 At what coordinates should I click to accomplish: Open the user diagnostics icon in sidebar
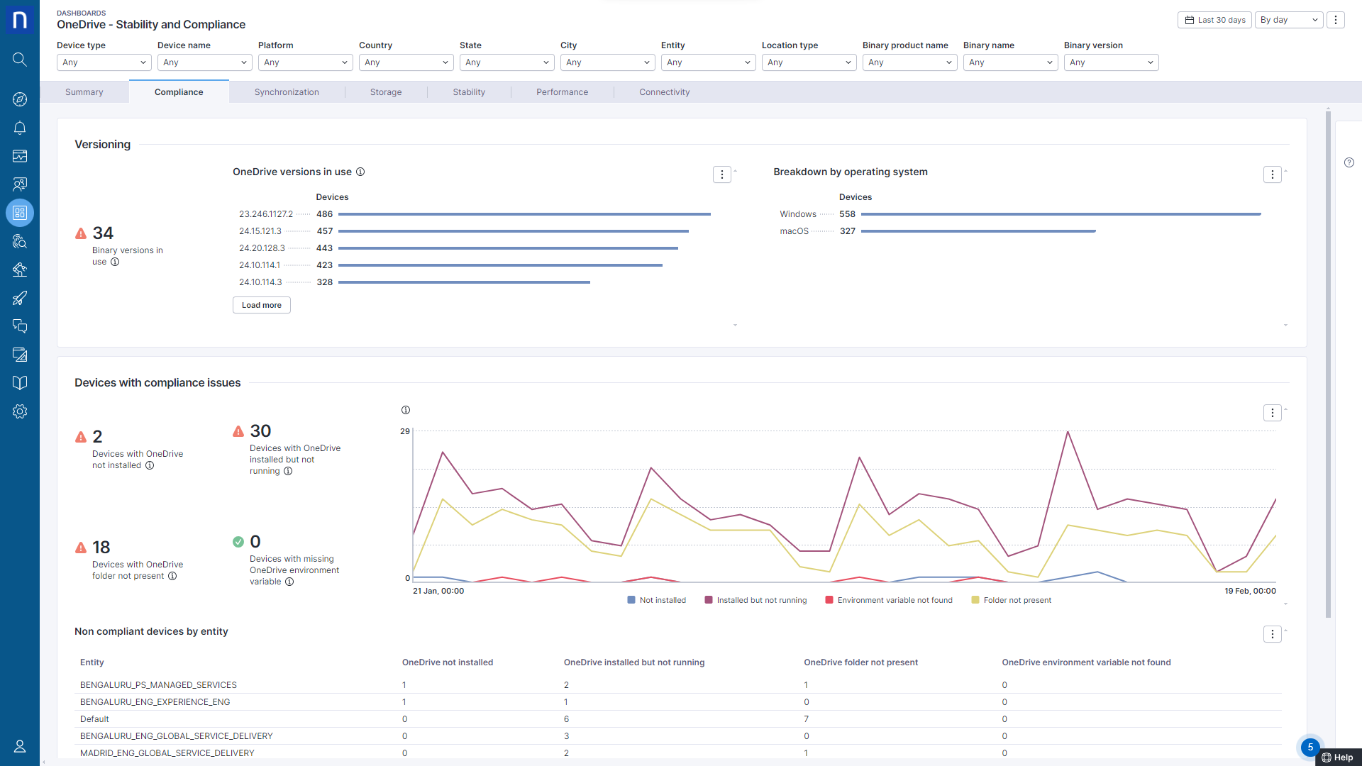coord(20,184)
